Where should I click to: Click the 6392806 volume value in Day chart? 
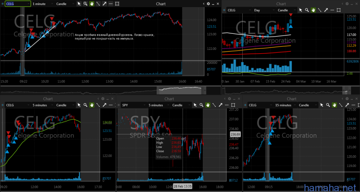[x=353, y=61]
